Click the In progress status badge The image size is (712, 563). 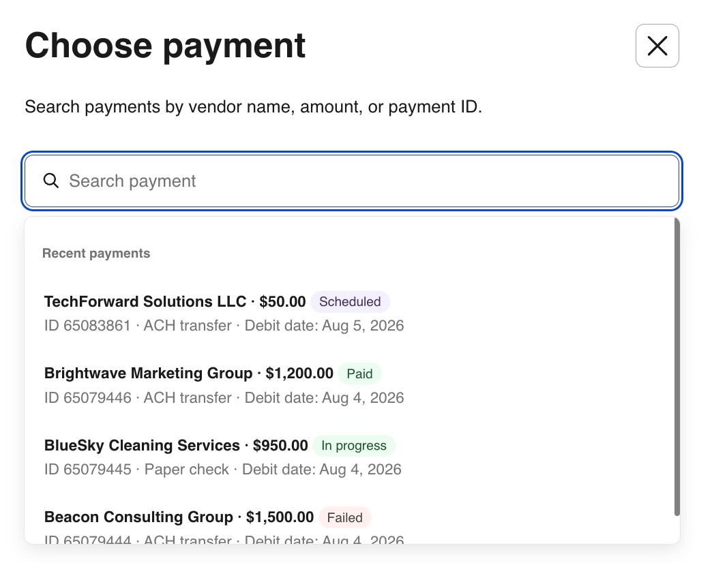[x=354, y=446]
